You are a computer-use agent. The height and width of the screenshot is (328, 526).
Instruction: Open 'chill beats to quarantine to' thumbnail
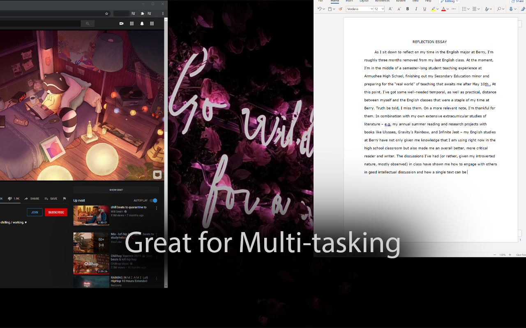tap(91, 215)
